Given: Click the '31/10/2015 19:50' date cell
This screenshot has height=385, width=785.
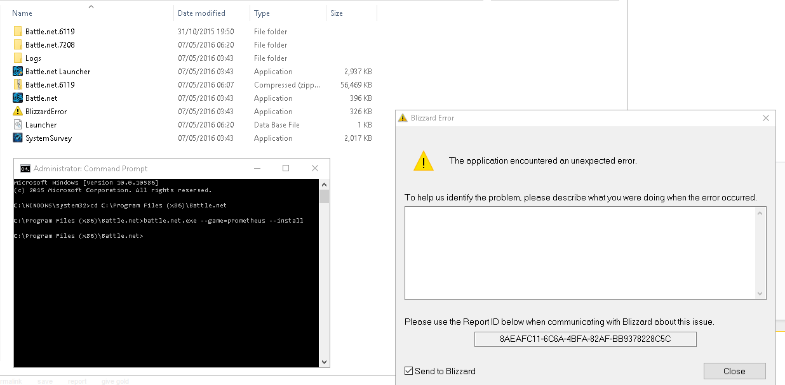Looking at the screenshot, I should (206, 32).
